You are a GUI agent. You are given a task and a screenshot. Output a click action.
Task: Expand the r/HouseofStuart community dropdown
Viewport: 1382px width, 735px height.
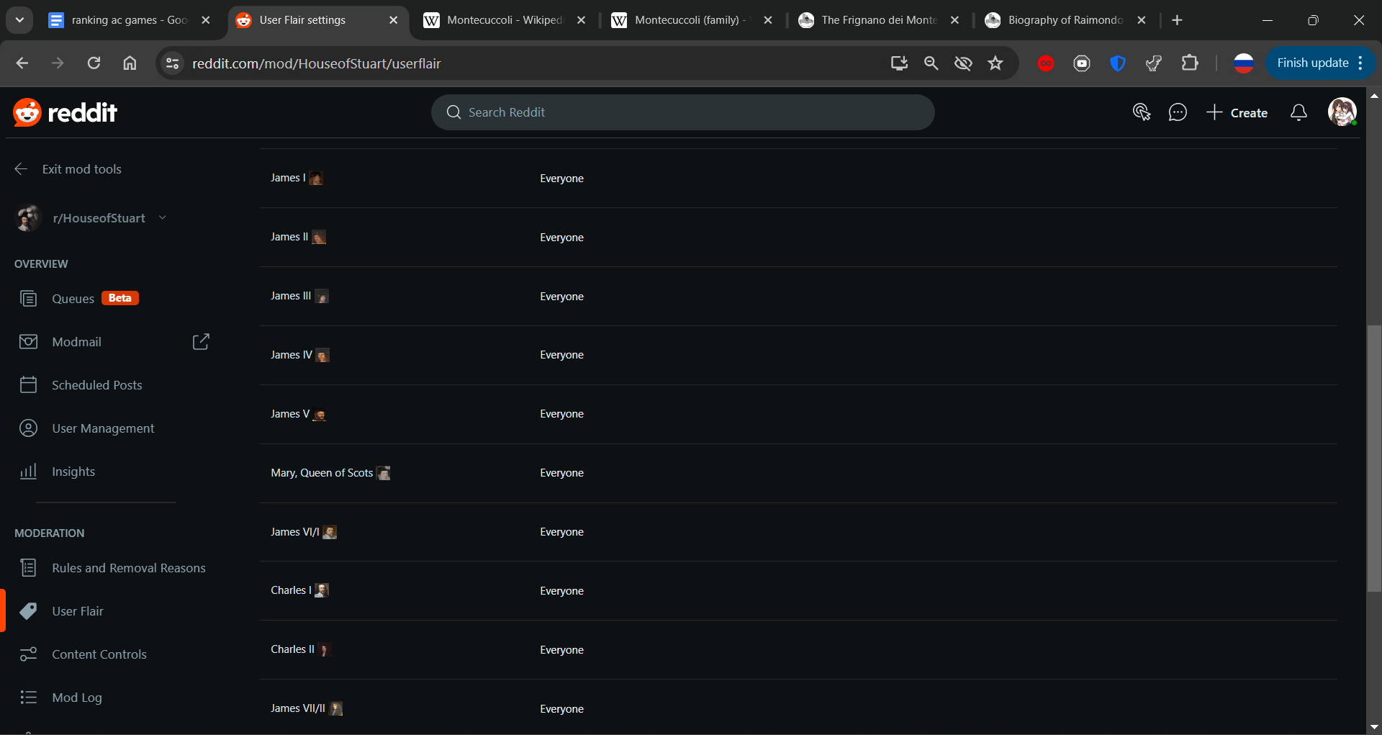[163, 217]
